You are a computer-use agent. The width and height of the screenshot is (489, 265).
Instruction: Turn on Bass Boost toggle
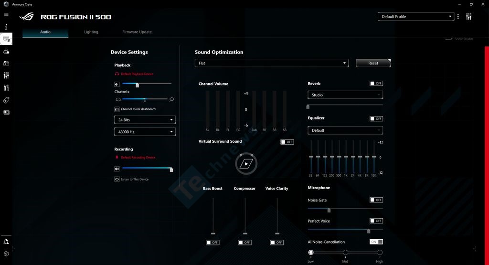213,242
